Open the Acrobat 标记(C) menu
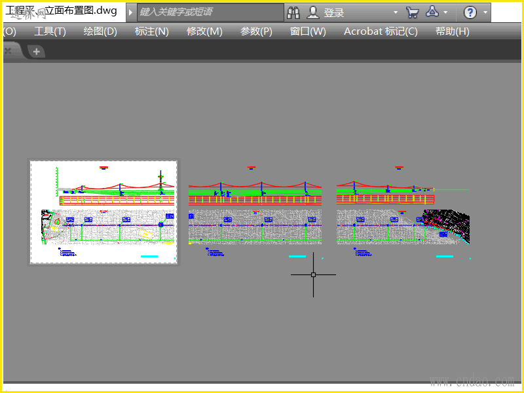Image resolution: width=524 pixels, height=393 pixels. [381, 31]
